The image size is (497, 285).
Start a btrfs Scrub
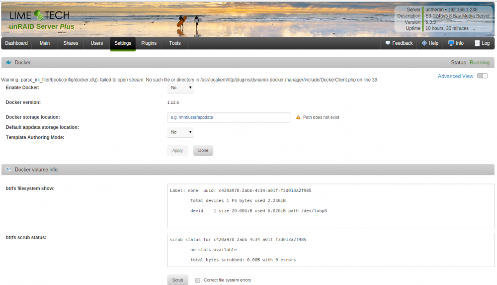[177, 280]
